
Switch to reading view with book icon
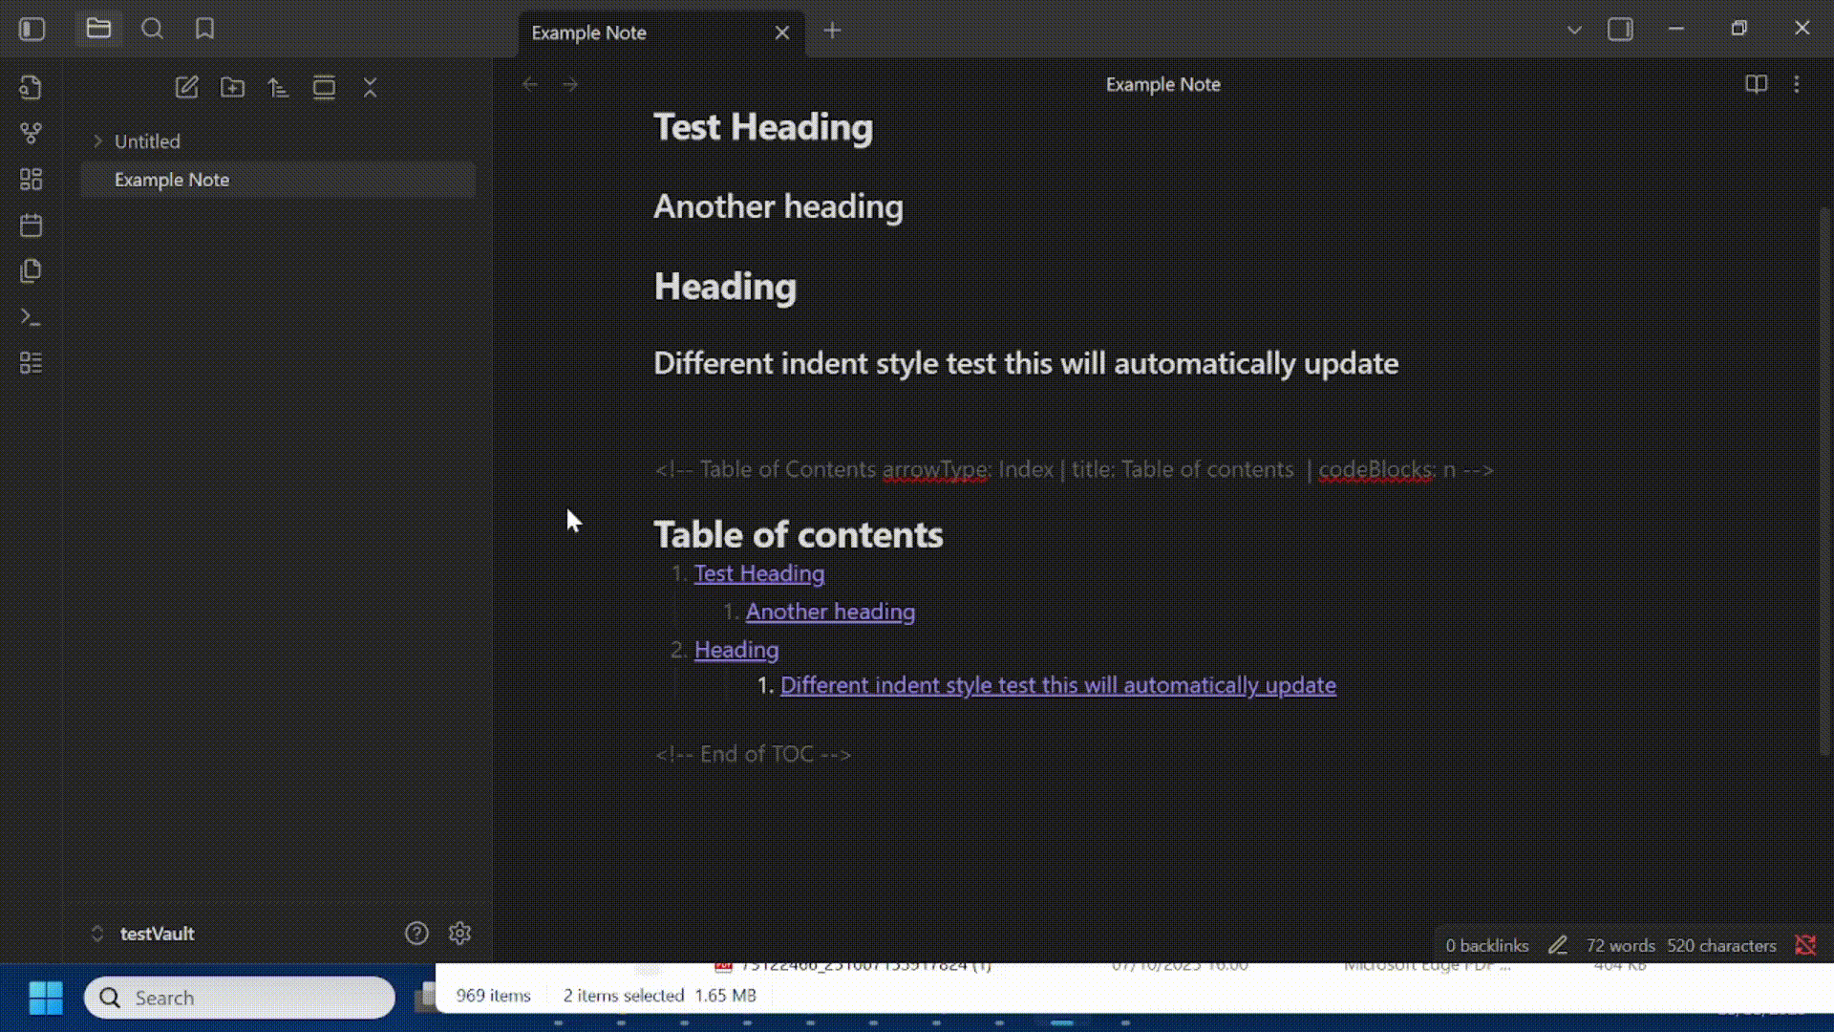[x=1756, y=84]
